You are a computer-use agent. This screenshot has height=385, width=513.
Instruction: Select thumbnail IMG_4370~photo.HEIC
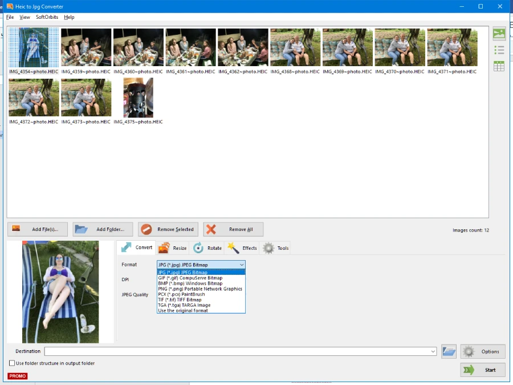point(400,51)
